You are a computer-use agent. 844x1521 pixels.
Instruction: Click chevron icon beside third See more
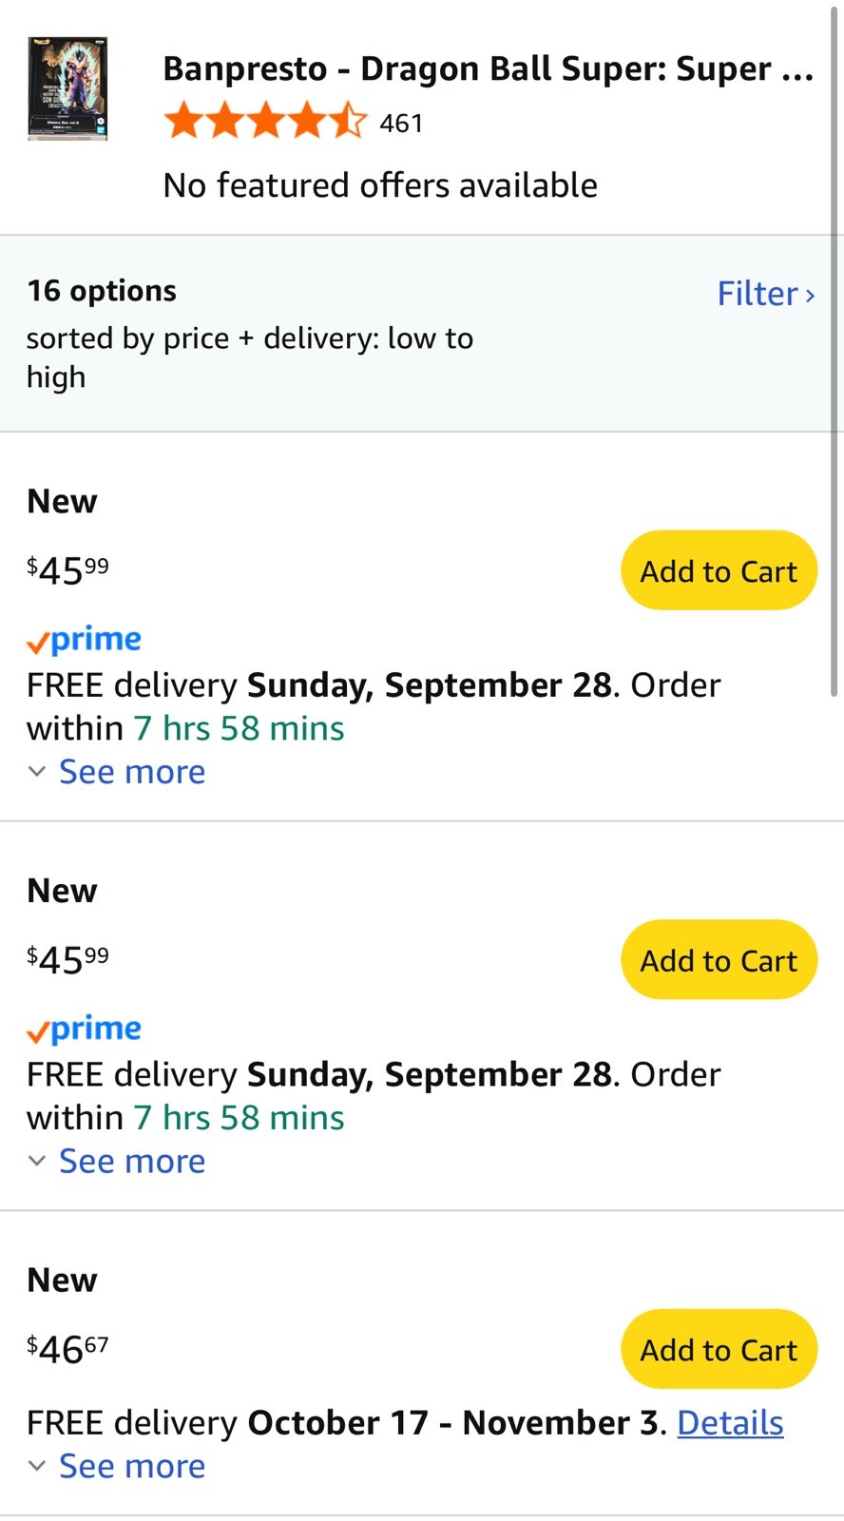[x=37, y=1466]
